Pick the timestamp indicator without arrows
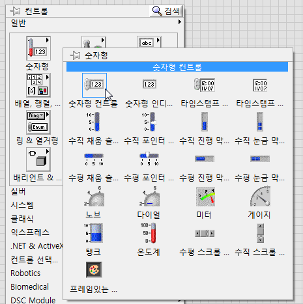 260,85
